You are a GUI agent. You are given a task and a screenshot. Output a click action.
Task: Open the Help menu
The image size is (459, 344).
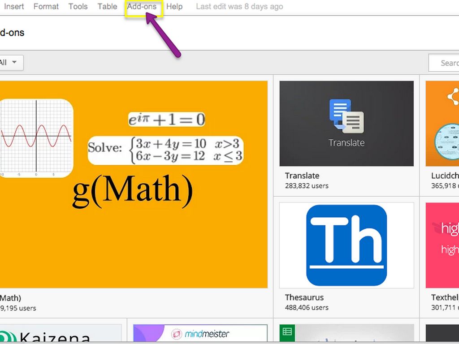tap(174, 7)
